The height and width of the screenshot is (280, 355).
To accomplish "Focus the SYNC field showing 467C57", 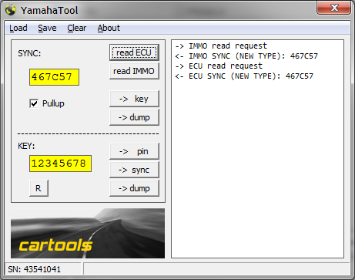I will pos(54,77).
